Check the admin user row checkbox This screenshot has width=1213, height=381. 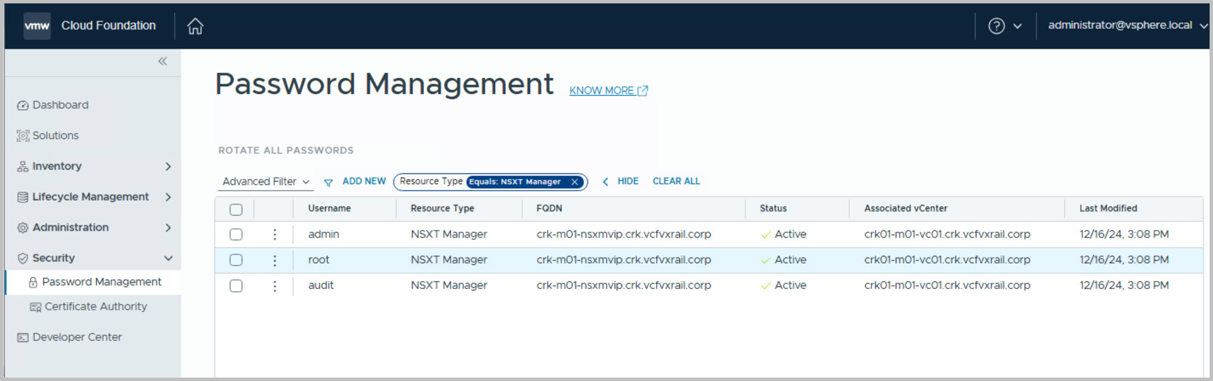point(236,235)
